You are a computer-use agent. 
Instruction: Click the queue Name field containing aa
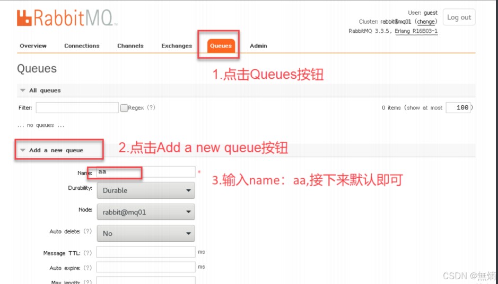pyautogui.click(x=146, y=171)
